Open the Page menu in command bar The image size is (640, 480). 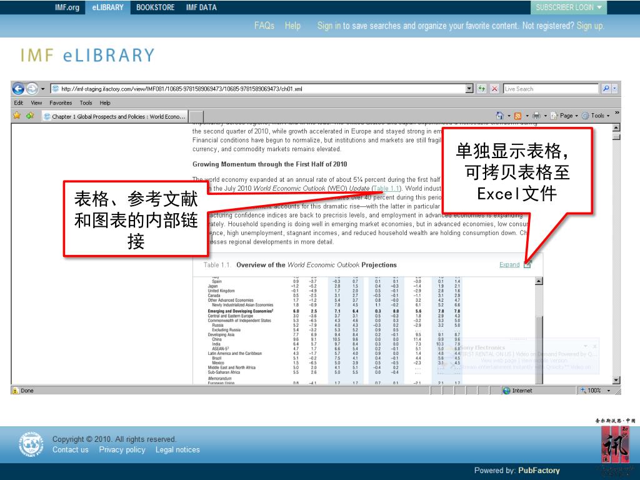coord(564,116)
